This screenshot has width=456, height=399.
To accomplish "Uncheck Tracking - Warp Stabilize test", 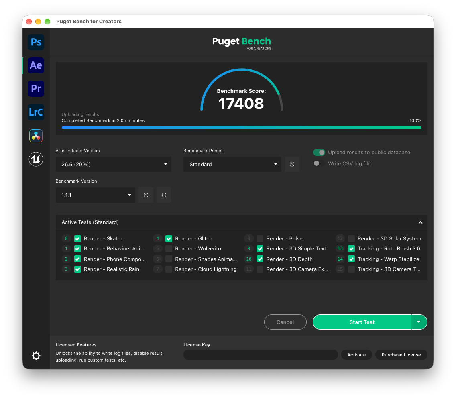I will 352,259.
